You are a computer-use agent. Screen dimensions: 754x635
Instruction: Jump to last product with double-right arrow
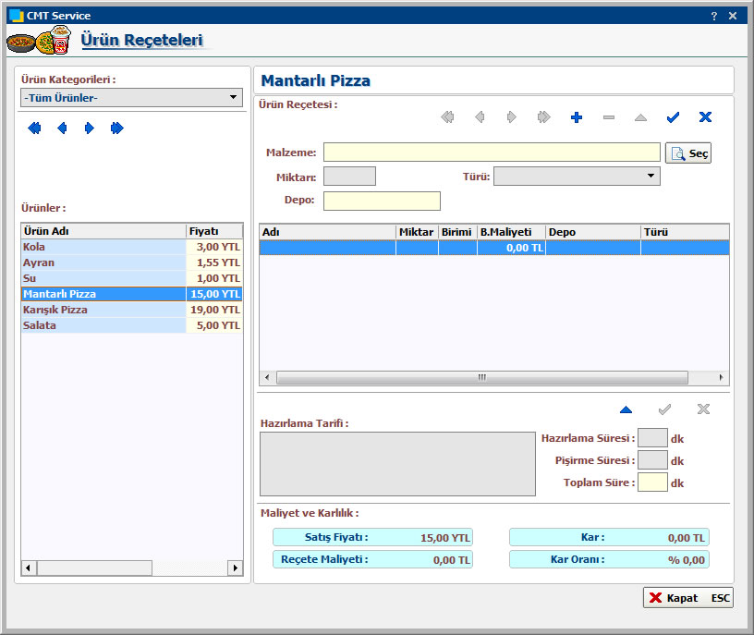pyautogui.click(x=116, y=128)
